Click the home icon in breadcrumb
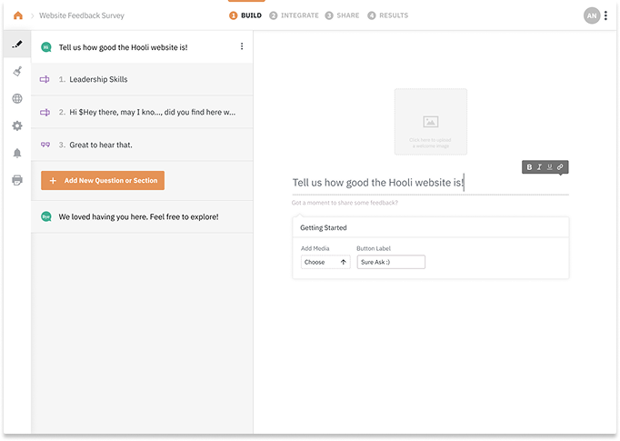Image resolution: width=620 pixels, height=441 pixels. [x=18, y=15]
